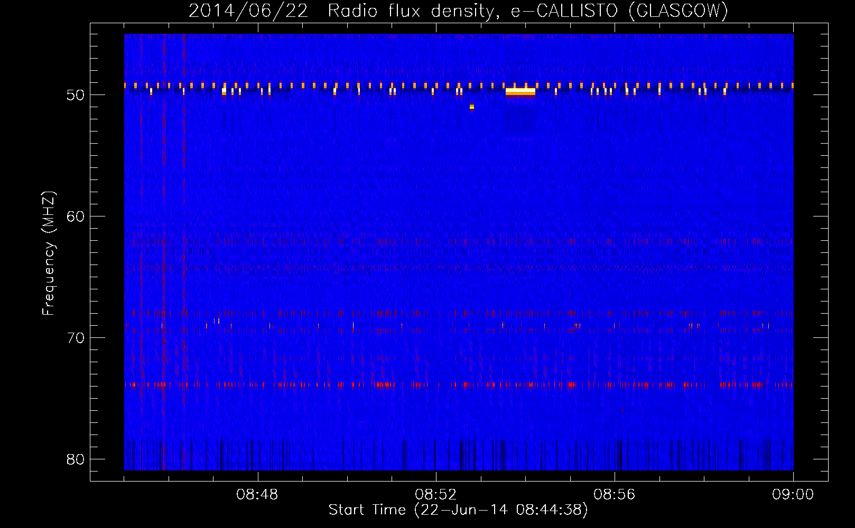Image resolution: width=855 pixels, height=528 pixels.
Task: Click the 08:48 time tick label
Action: [x=257, y=495]
